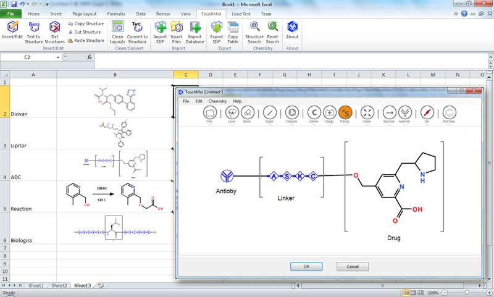Open Structure Search tool
This screenshot has width=494, height=297.
pyautogui.click(x=254, y=32)
